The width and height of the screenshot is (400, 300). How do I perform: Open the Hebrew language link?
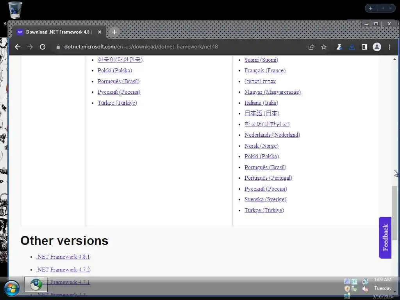pyautogui.click(x=260, y=81)
